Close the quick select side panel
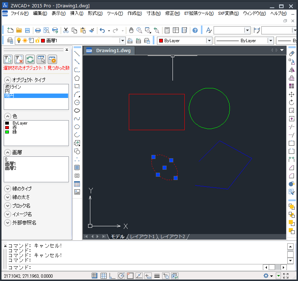 67,50
